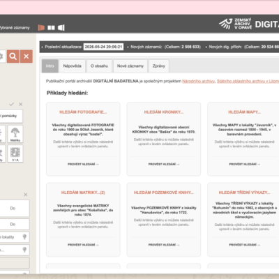279x279 pixels.
Task: Open settings gear beside the search button
Action: (x=2, y=56)
